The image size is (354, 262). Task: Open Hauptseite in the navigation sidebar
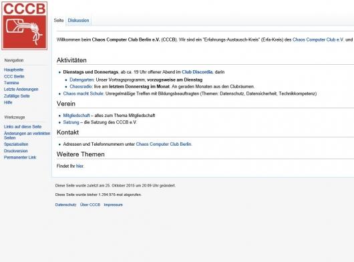point(14,70)
